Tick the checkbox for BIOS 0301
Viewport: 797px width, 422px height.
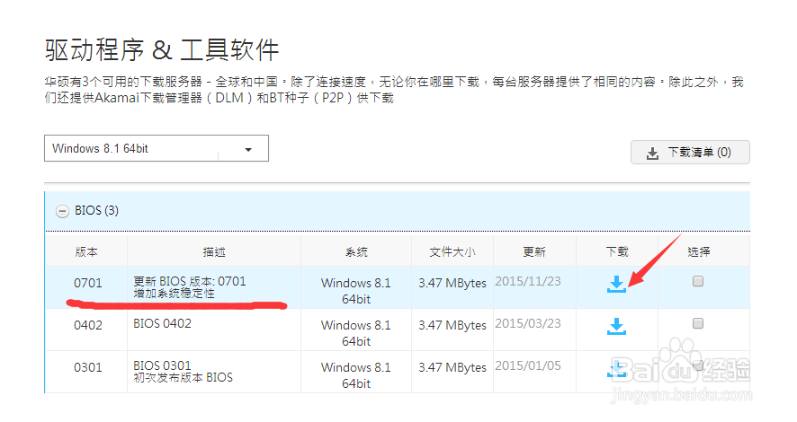(x=698, y=365)
